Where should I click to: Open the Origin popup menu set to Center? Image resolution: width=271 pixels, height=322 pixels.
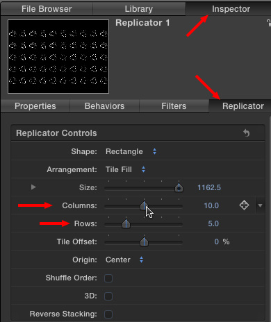point(124,260)
